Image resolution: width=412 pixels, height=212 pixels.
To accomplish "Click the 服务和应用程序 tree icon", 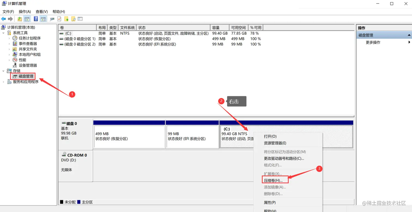I will pos(9,82).
